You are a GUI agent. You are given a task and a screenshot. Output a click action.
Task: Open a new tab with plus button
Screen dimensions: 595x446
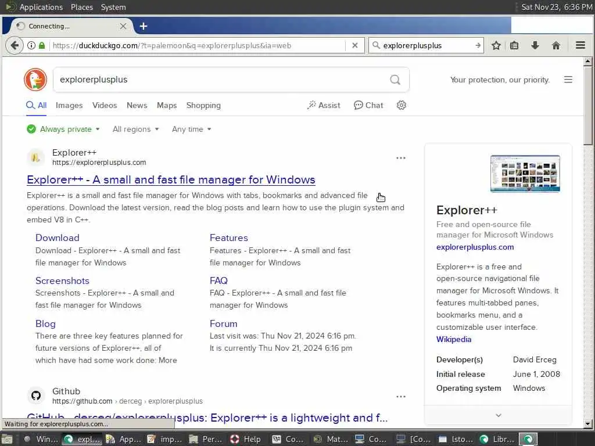[x=144, y=26]
